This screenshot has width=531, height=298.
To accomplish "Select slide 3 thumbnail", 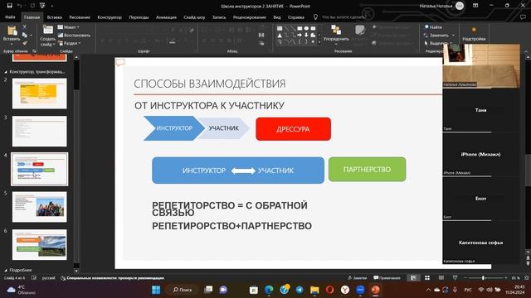I will pyautogui.click(x=40, y=131).
